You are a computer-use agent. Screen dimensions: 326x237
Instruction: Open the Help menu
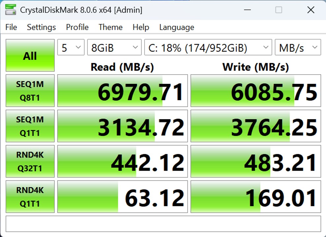pos(141,27)
